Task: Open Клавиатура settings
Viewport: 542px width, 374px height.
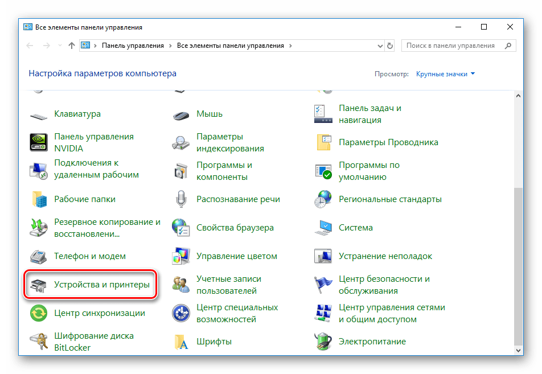Action: click(77, 113)
